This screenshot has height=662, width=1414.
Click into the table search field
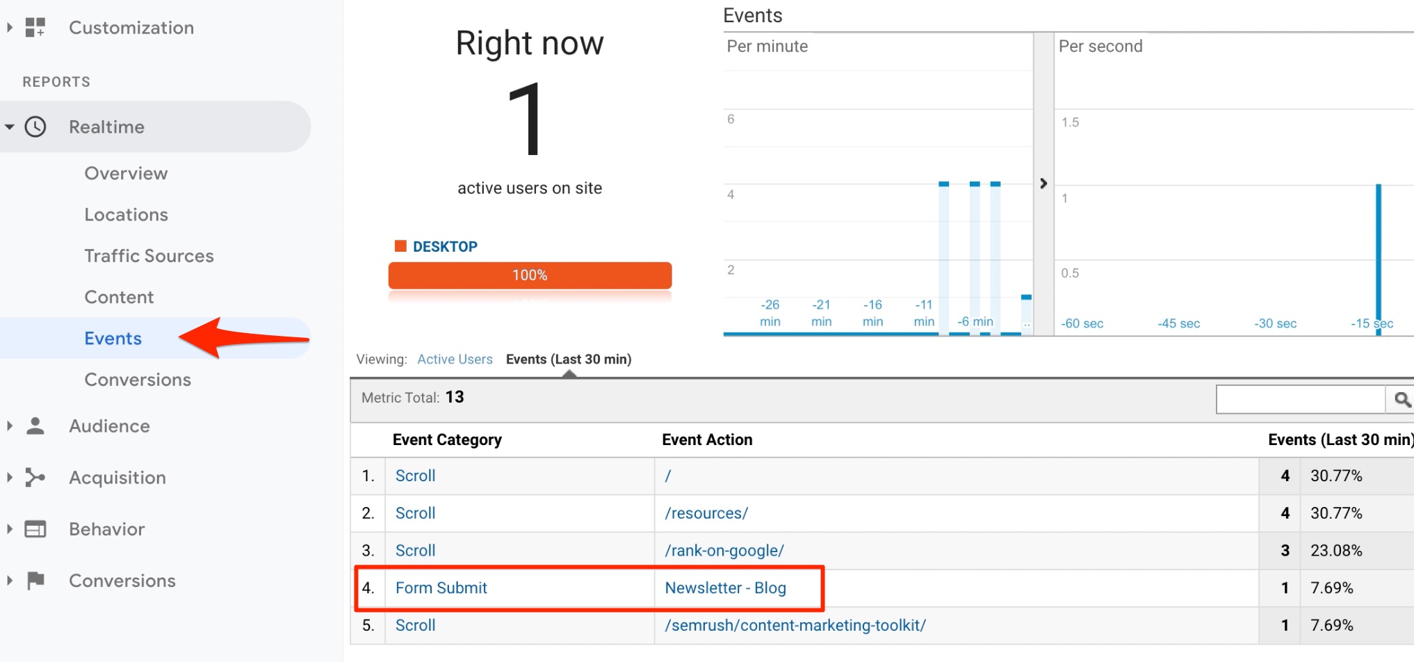pos(1301,399)
